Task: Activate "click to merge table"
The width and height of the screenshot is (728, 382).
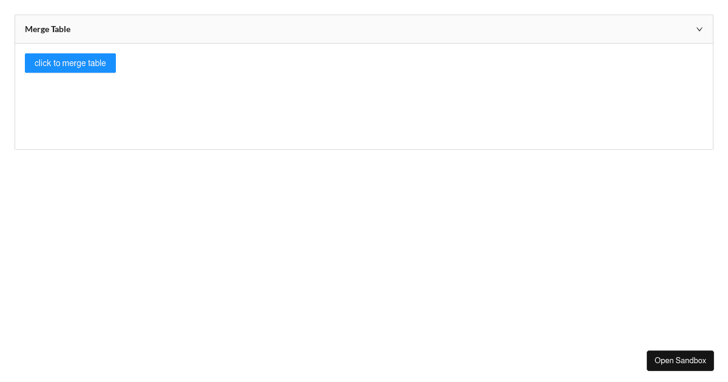Action: coord(70,63)
